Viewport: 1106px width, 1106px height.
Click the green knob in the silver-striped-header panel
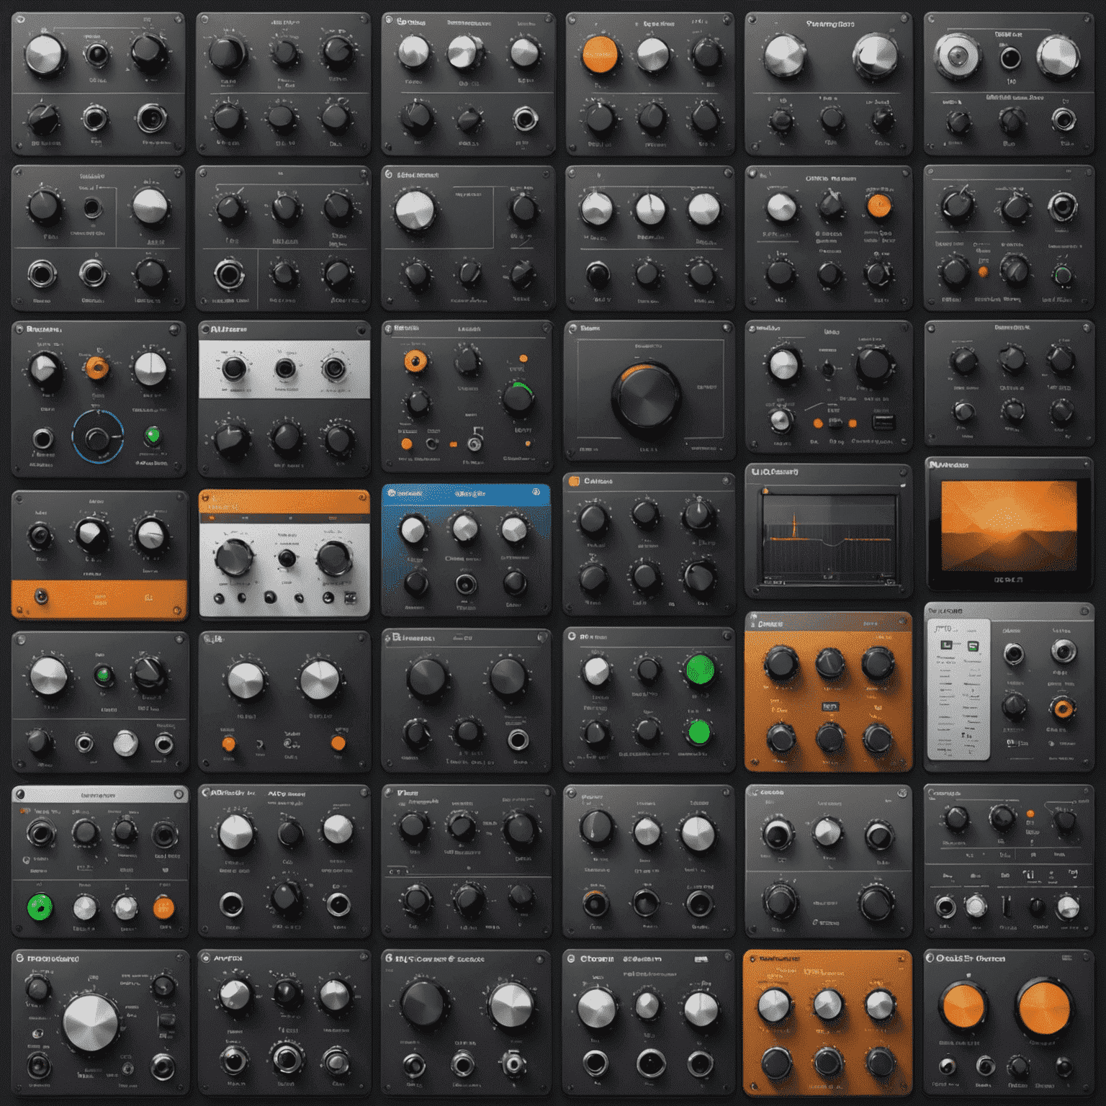[x=40, y=907]
